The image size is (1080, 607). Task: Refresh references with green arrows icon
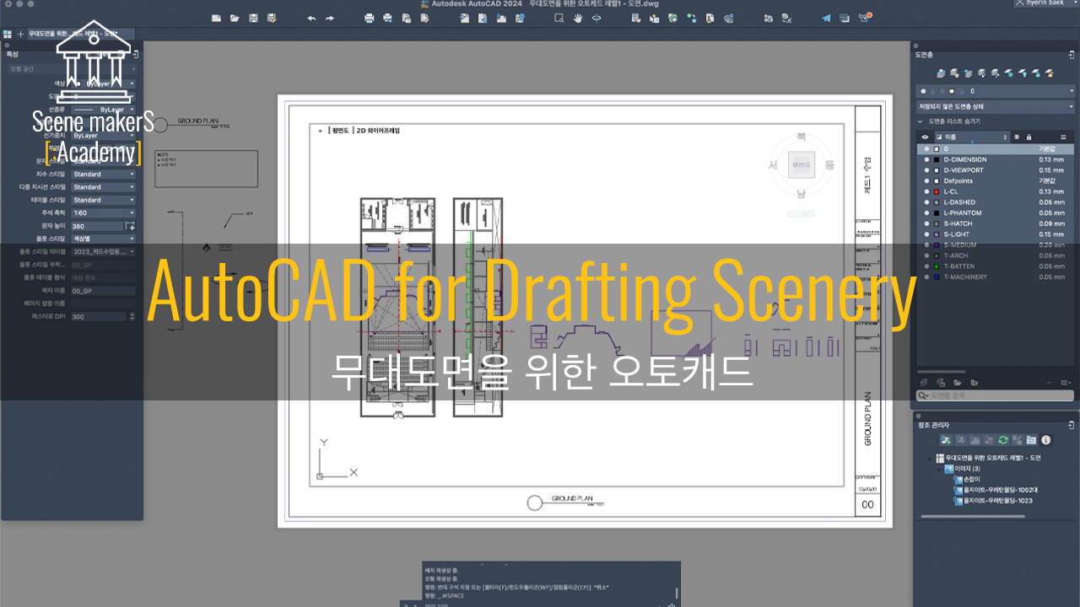(x=1002, y=440)
